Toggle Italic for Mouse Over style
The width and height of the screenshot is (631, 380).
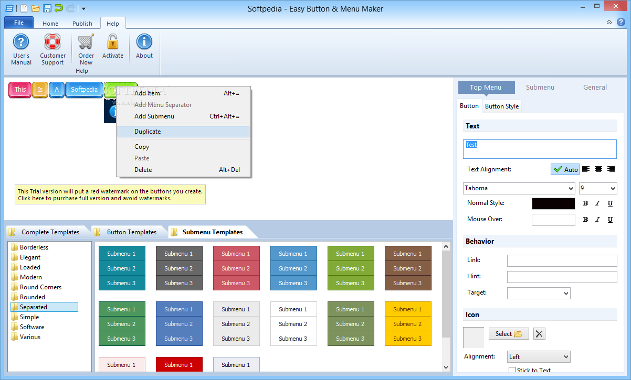pos(597,220)
